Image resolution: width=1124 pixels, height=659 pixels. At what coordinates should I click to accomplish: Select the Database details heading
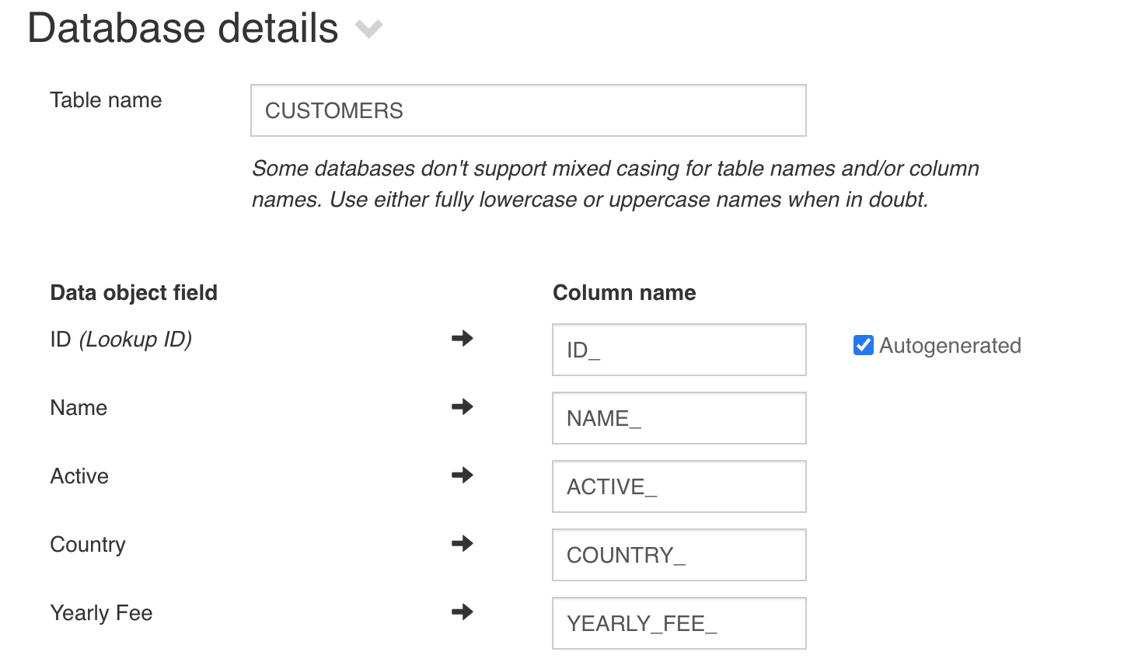click(182, 28)
